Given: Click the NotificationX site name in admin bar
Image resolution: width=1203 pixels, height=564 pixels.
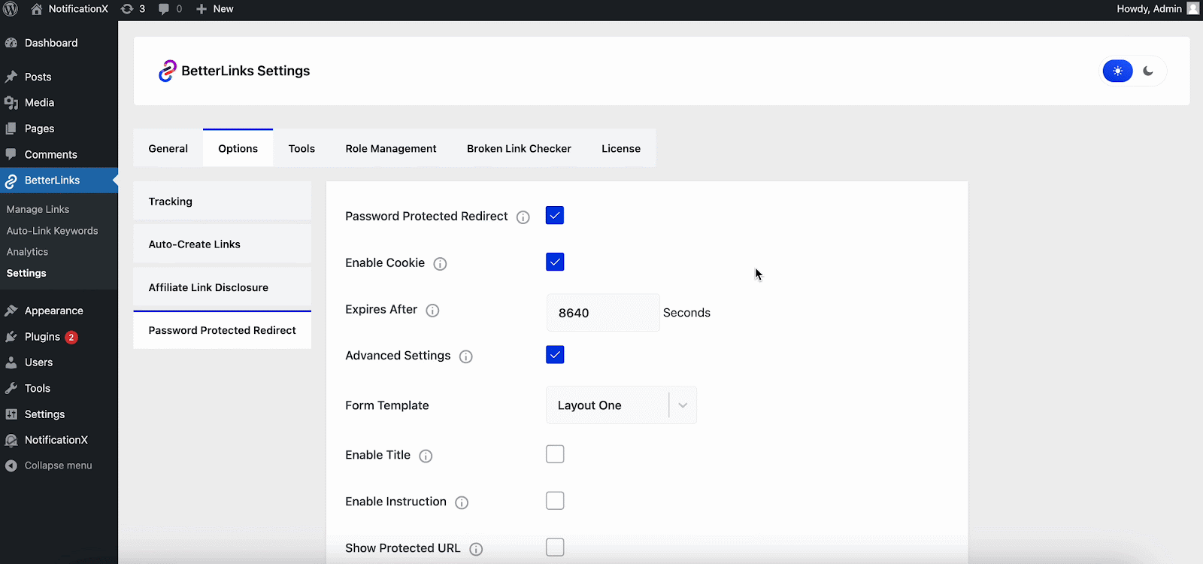Looking at the screenshot, I should [x=78, y=9].
